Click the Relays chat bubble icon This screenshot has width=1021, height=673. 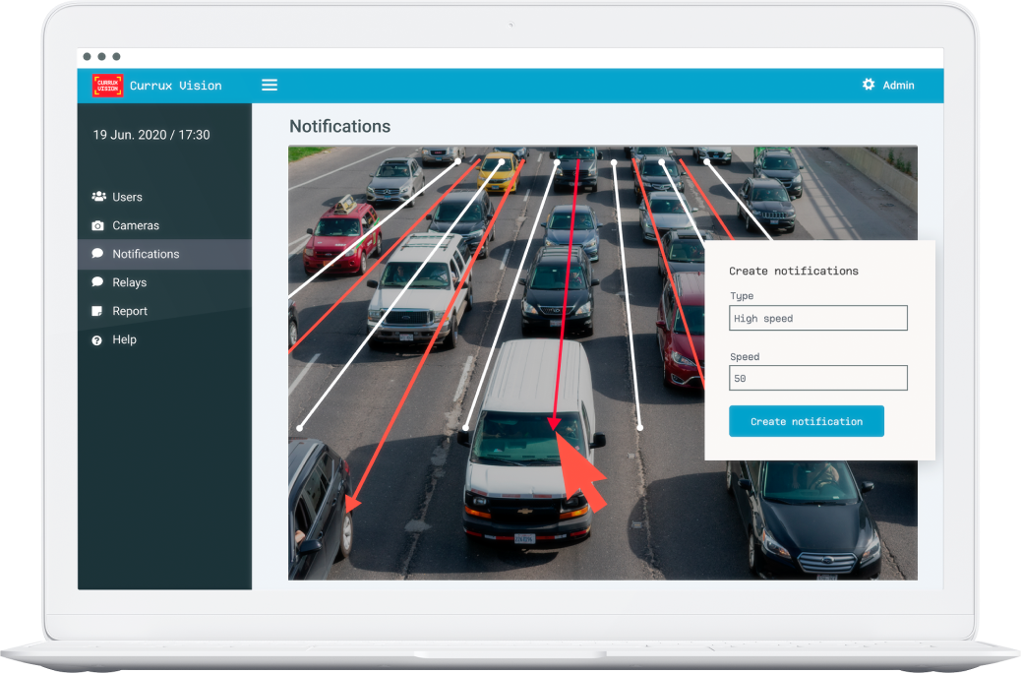point(97,282)
